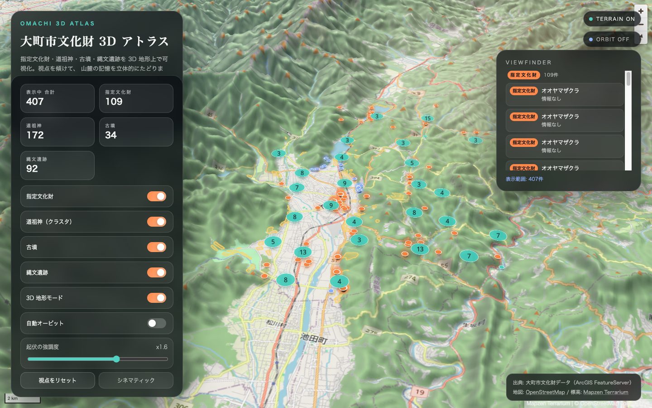Follow the Mapzen Terrarium link
This screenshot has height=408, width=652.
click(605, 392)
